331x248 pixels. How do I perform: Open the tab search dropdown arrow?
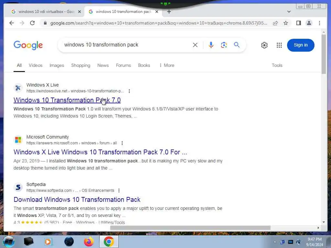click(x=289, y=12)
